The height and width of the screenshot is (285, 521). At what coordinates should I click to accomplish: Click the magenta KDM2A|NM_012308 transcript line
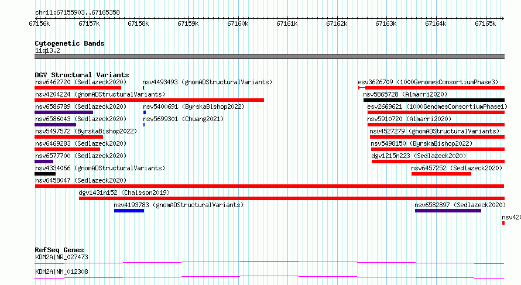269,277
